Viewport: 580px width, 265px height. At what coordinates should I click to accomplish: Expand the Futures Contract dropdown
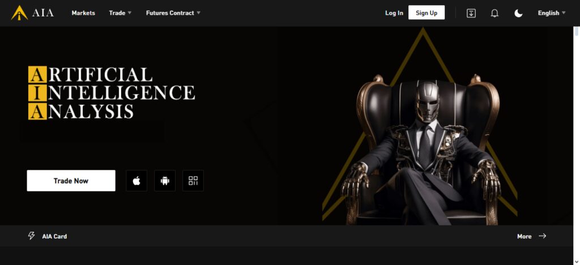click(x=173, y=13)
